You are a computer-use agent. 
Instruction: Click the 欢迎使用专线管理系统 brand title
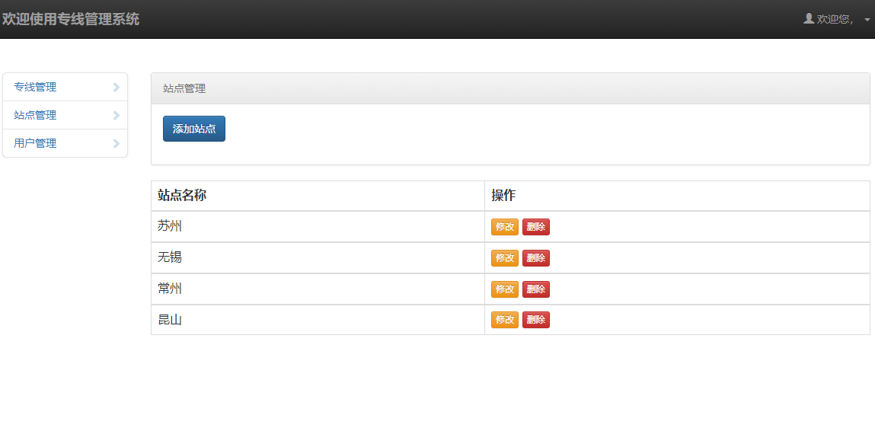tap(71, 20)
